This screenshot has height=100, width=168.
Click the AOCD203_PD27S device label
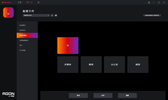pyautogui.click(x=152, y=15)
